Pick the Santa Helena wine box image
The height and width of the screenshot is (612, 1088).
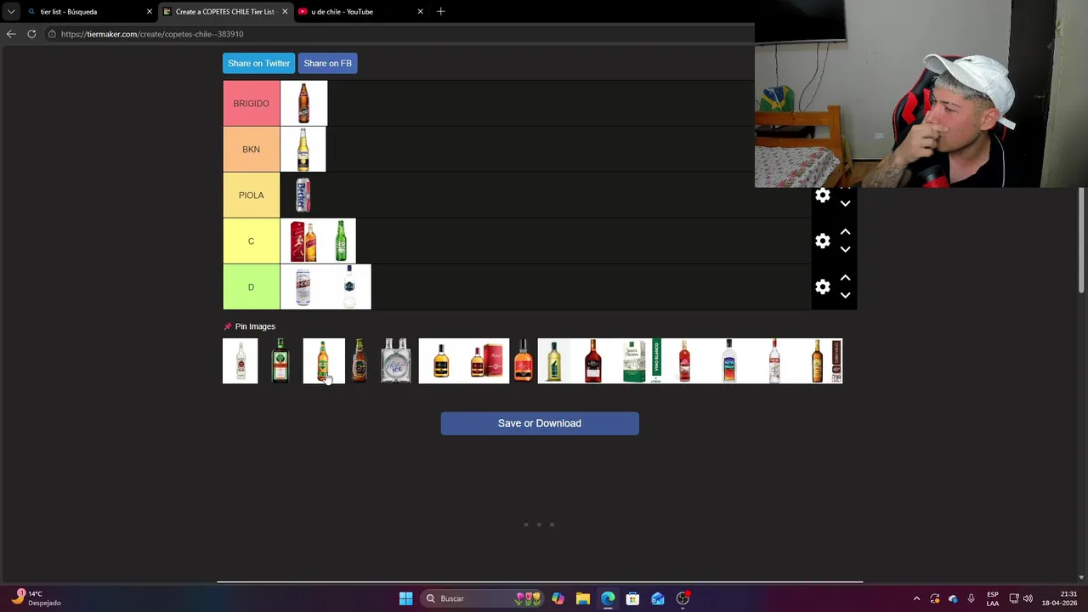coord(634,361)
